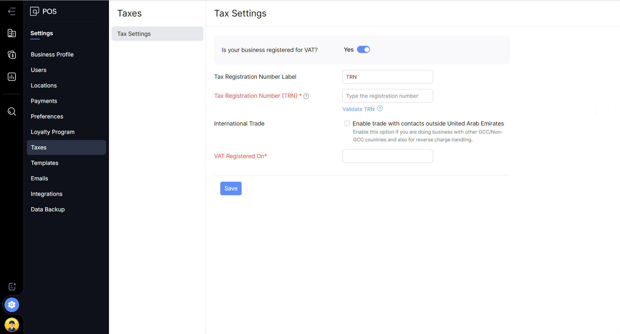Click the Validate TRN link
This screenshot has height=334, width=620.
point(358,109)
